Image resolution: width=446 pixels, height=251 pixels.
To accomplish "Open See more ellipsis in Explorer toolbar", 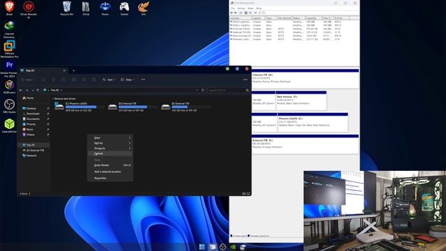I will tap(143, 79).
